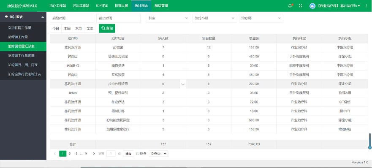Click the user avatar icon in header

point(312,5)
